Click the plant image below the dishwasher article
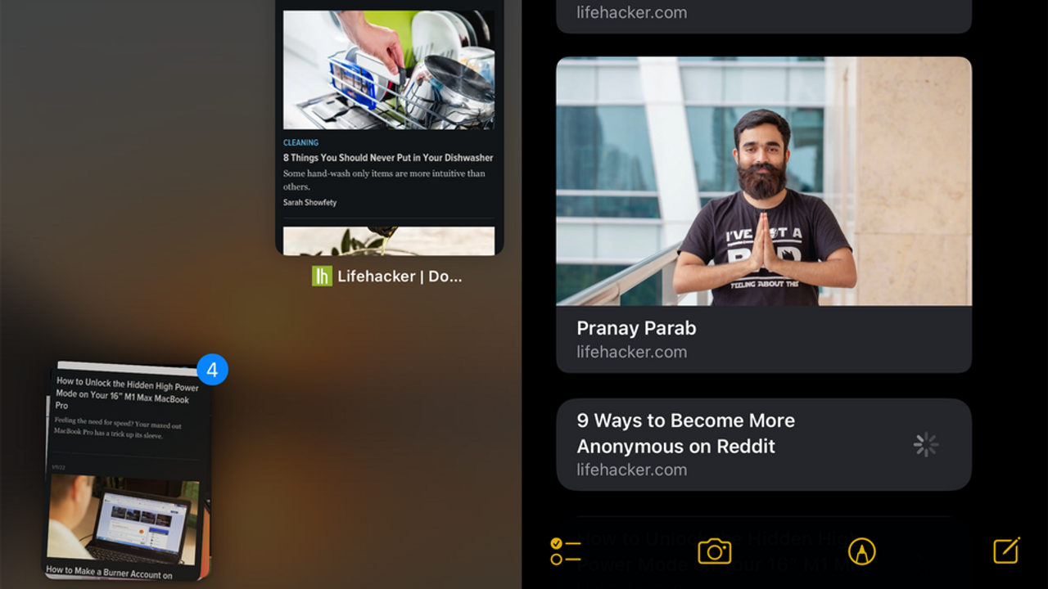This screenshot has width=1048, height=589. click(x=389, y=241)
